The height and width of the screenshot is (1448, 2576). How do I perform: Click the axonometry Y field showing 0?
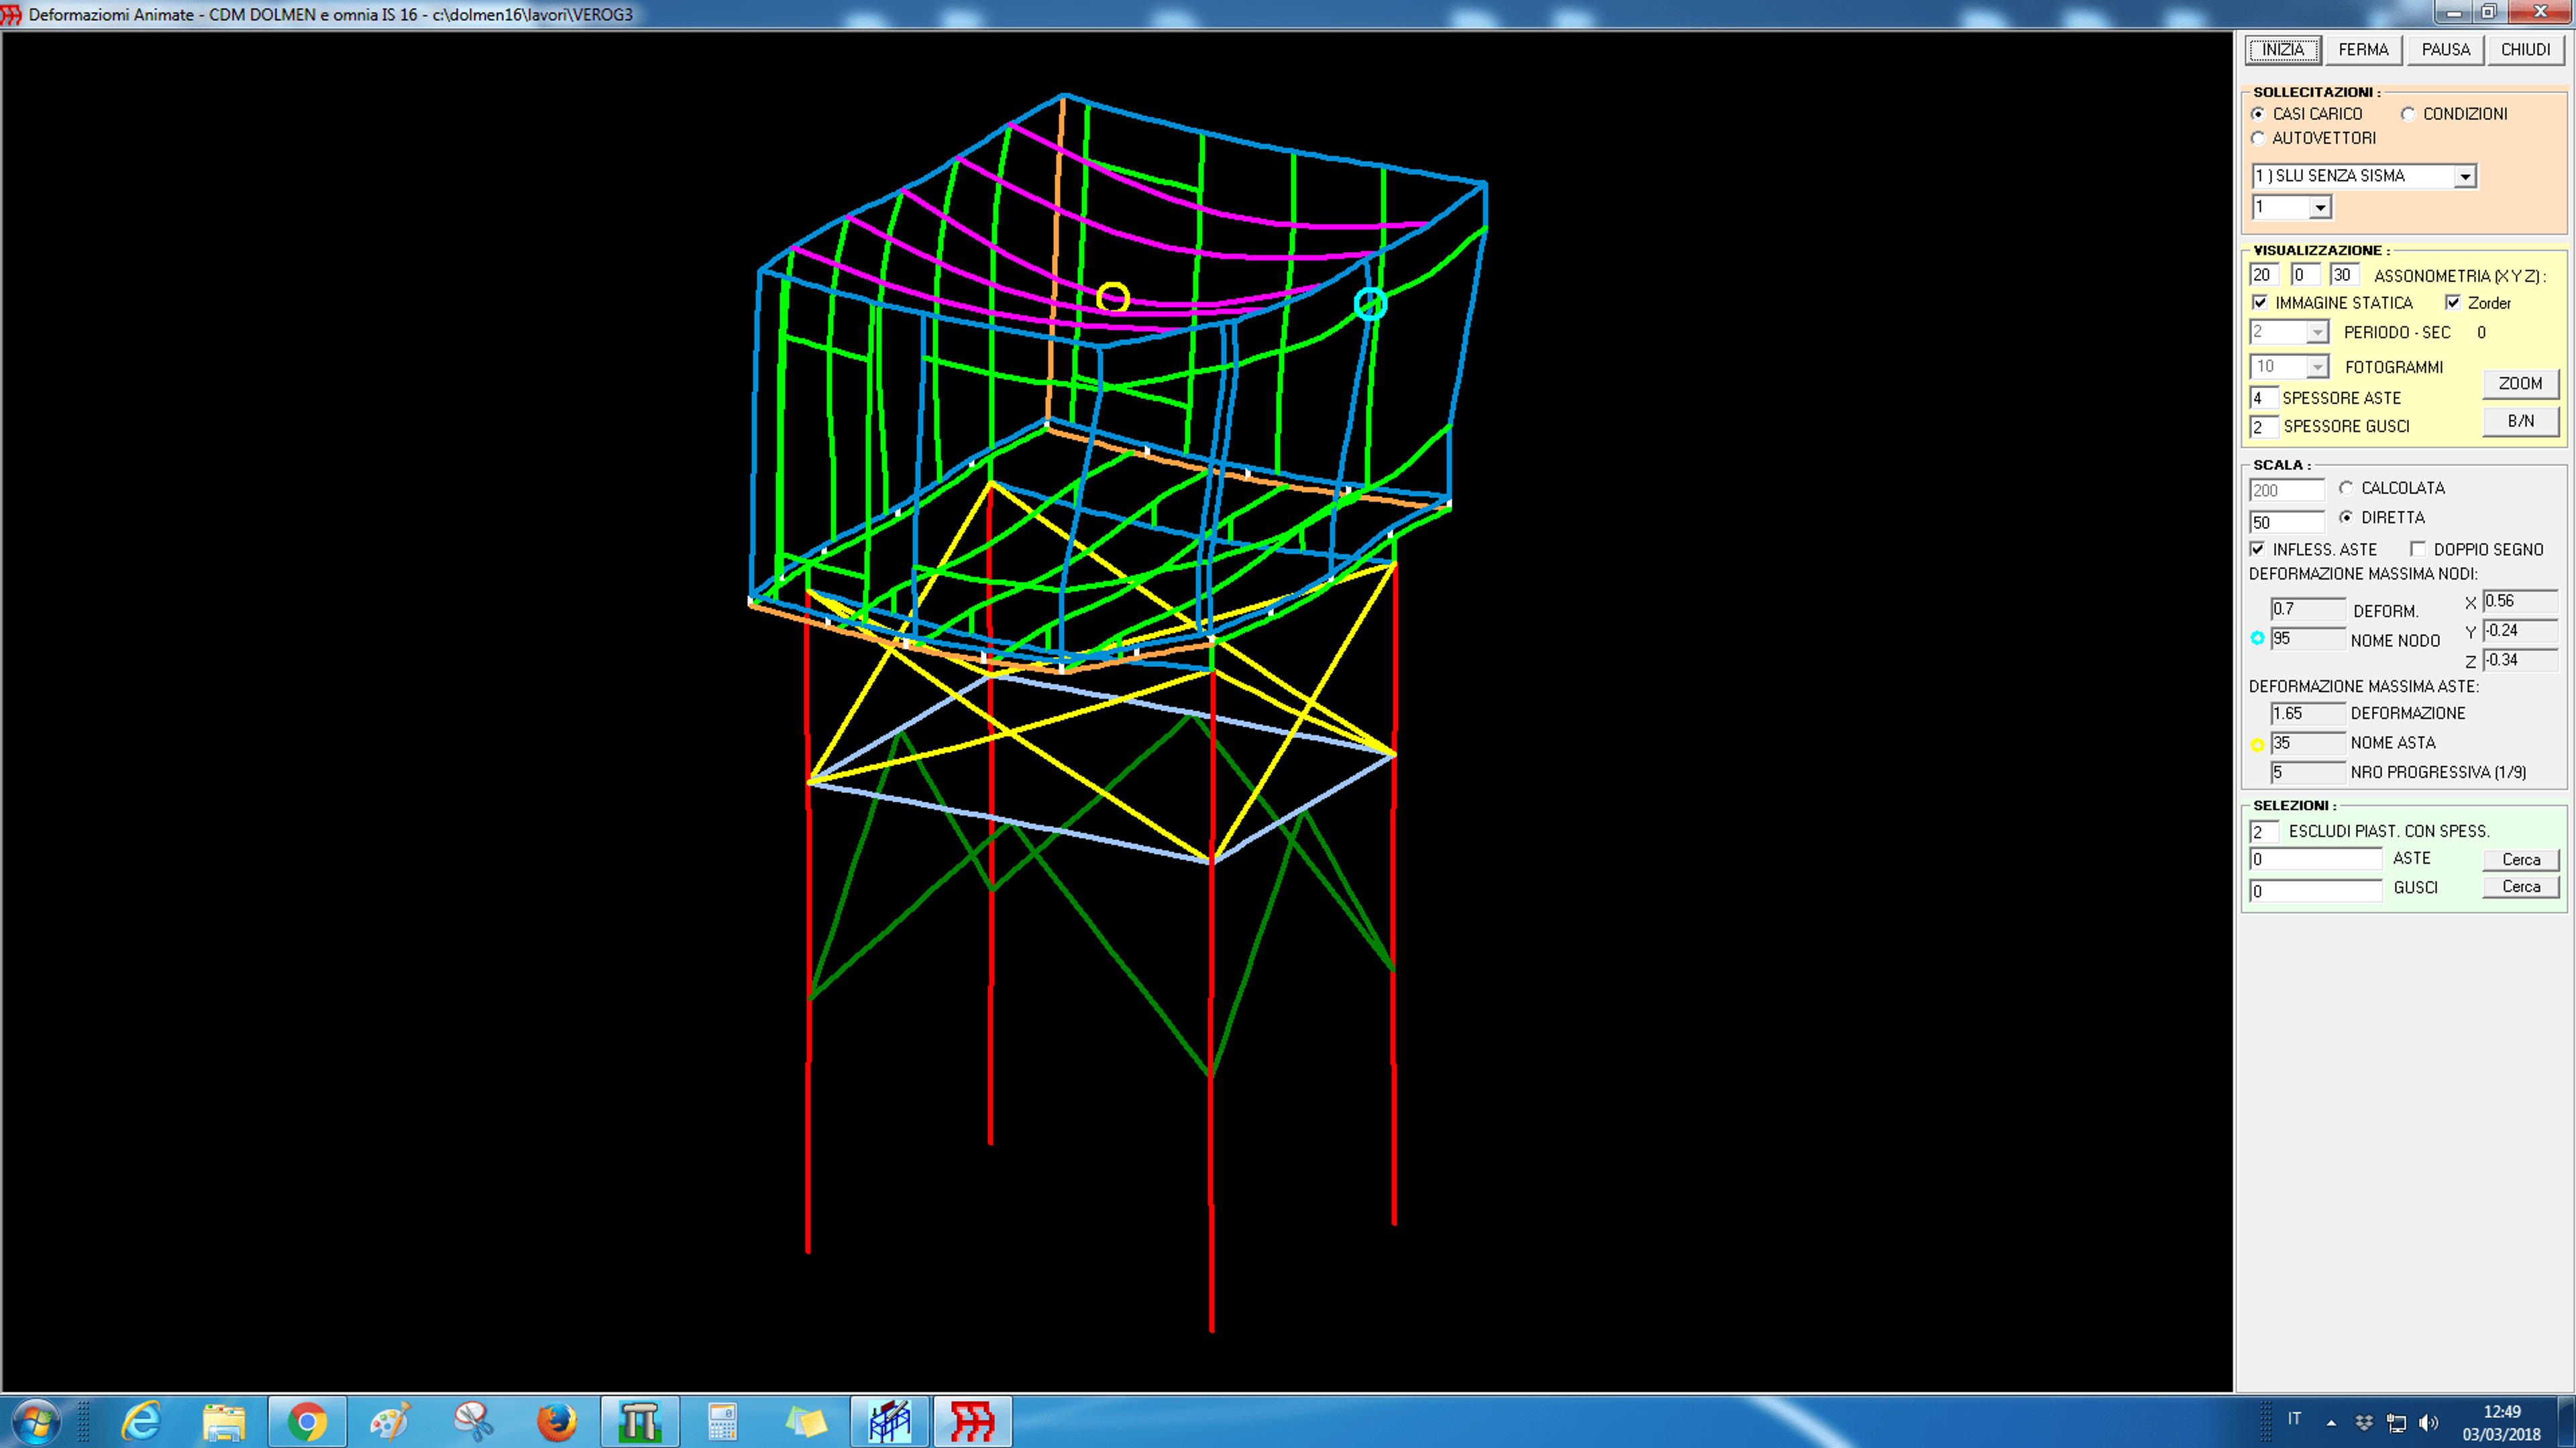point(2306,275)
